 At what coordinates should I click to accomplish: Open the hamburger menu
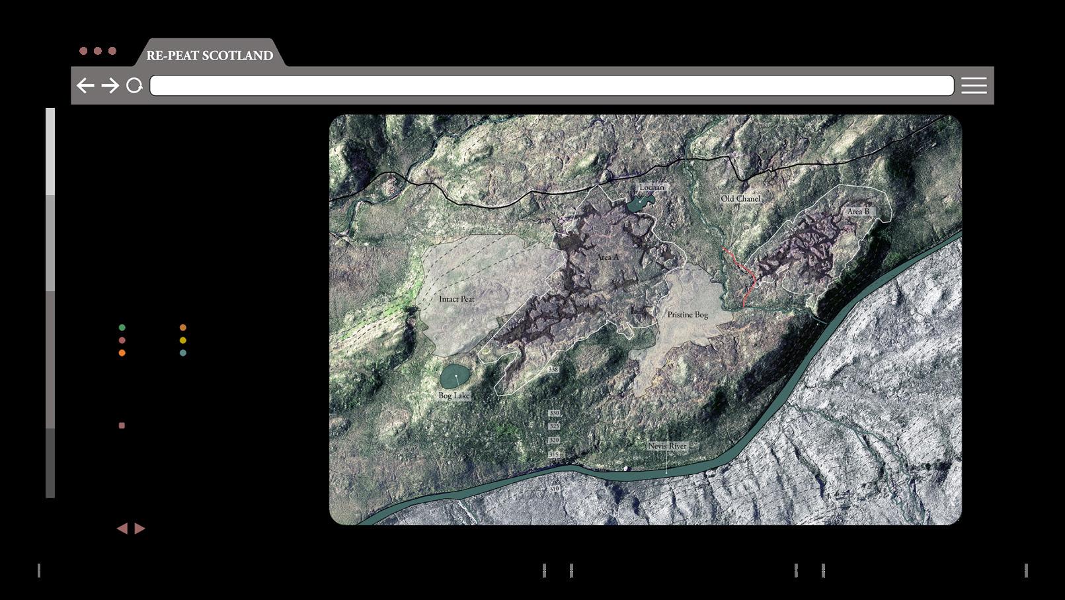974,85
